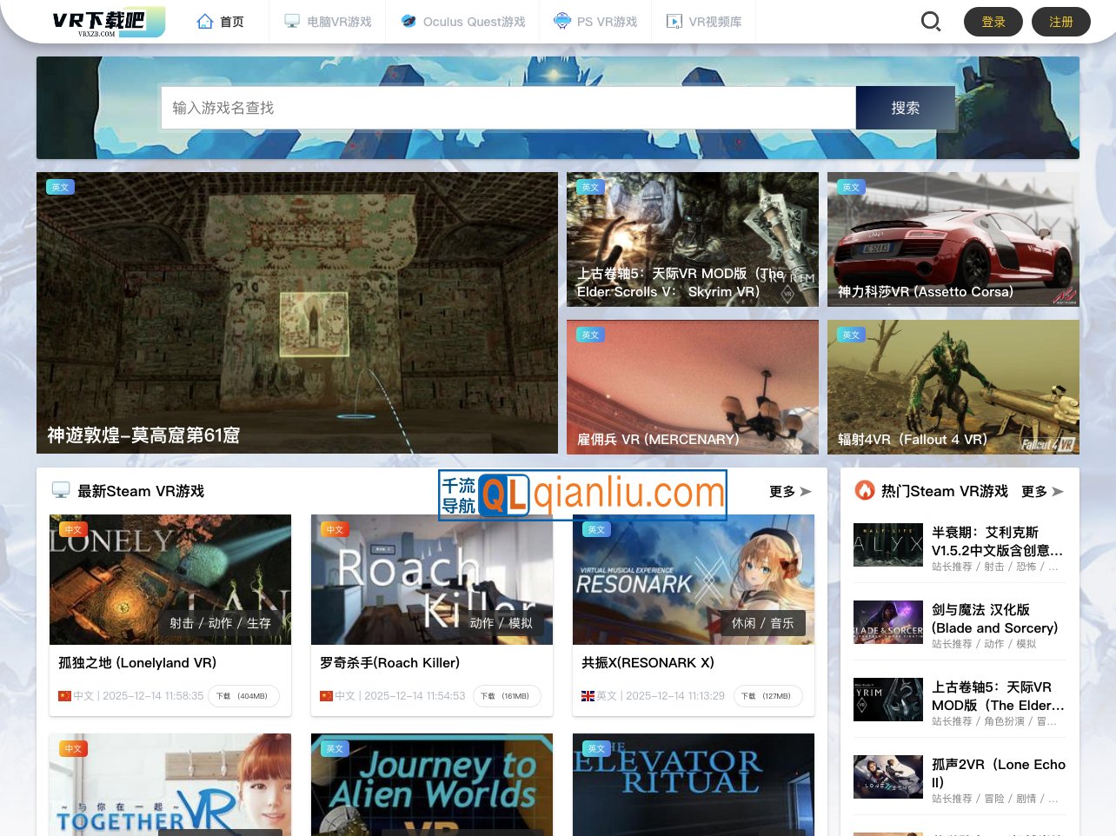
Task: Click the 搜索 search button
Action: (905, 108)
